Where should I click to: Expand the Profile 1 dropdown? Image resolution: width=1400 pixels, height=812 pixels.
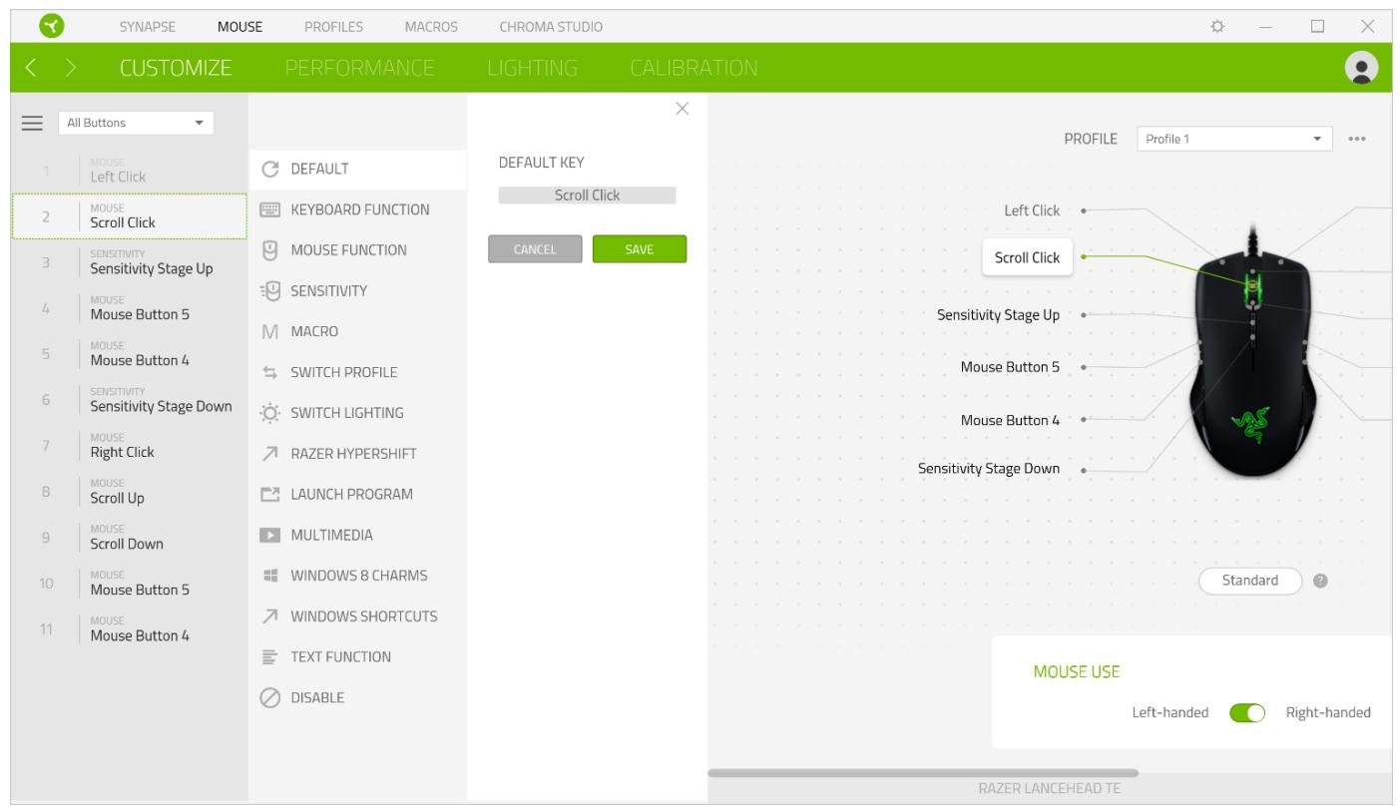1236,140
